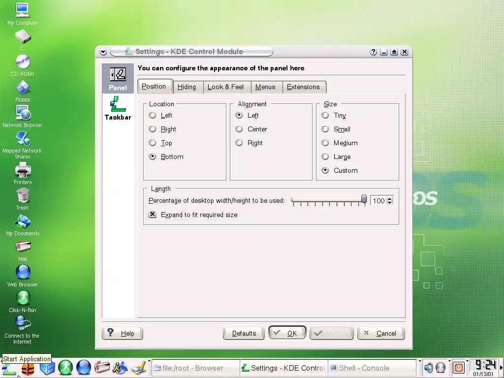Click the question mark context help button in the title bar
Image resolution: width=504 pixels, height=378 pixels.
(373, 52)
